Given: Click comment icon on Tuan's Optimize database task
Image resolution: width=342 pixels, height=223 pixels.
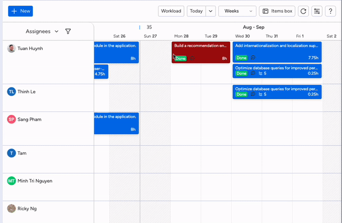Looking at the screenshot, I should click(x=253, y=73).
